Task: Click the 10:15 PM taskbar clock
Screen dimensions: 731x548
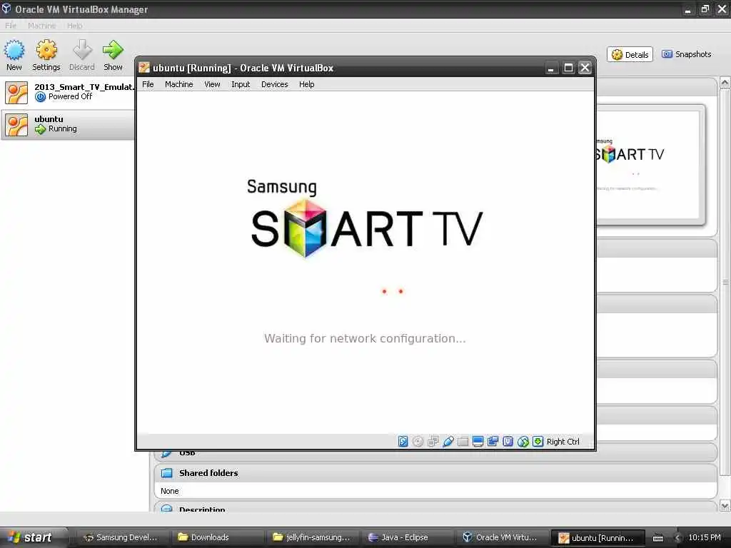Action: pos(705,537)
